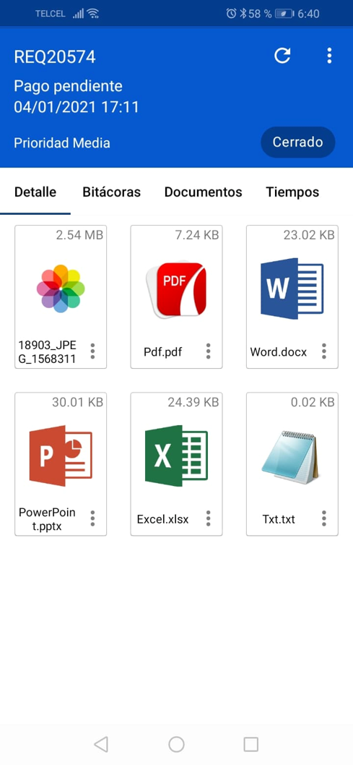Select the Excel.xlsx file name

pyautogui.click(x=162, y=519)
